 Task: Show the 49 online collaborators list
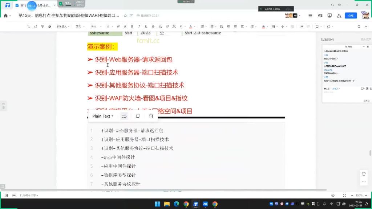(295, 16)
